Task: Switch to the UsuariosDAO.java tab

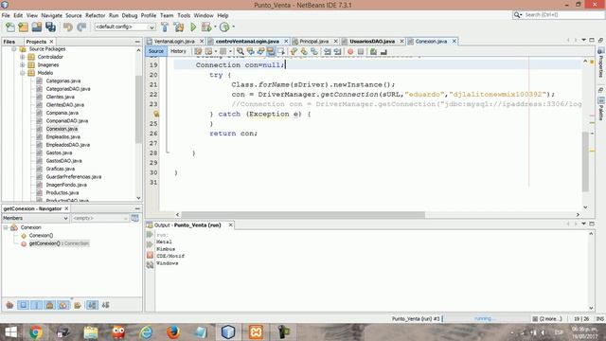Action: [372, 42]
